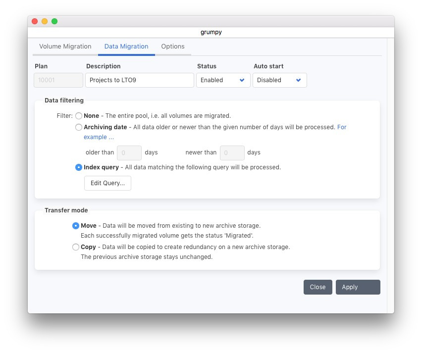The image size is (422, 353).
Task: Choose Copy transfer mode
Action: 76,247
